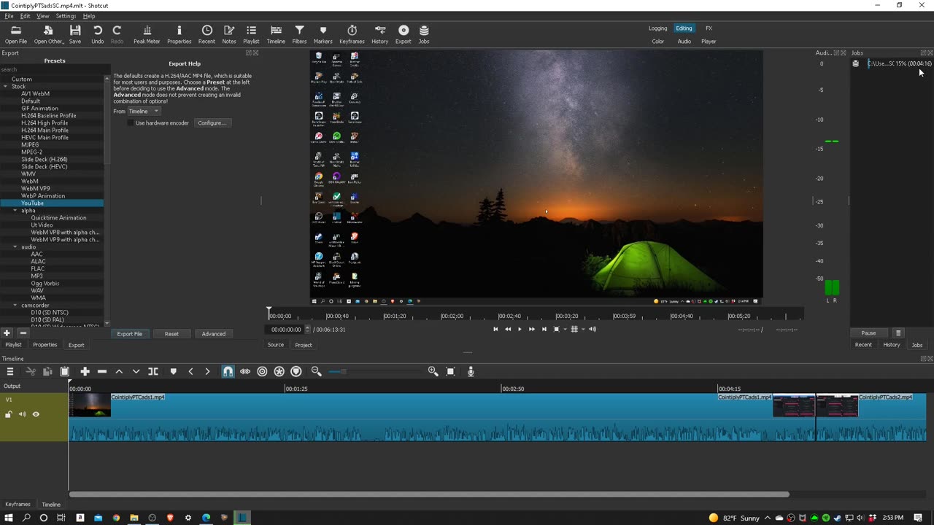Open the Playlist panel from the toolbar
This screenshot has height=525, width=934.
click(251, 34)
